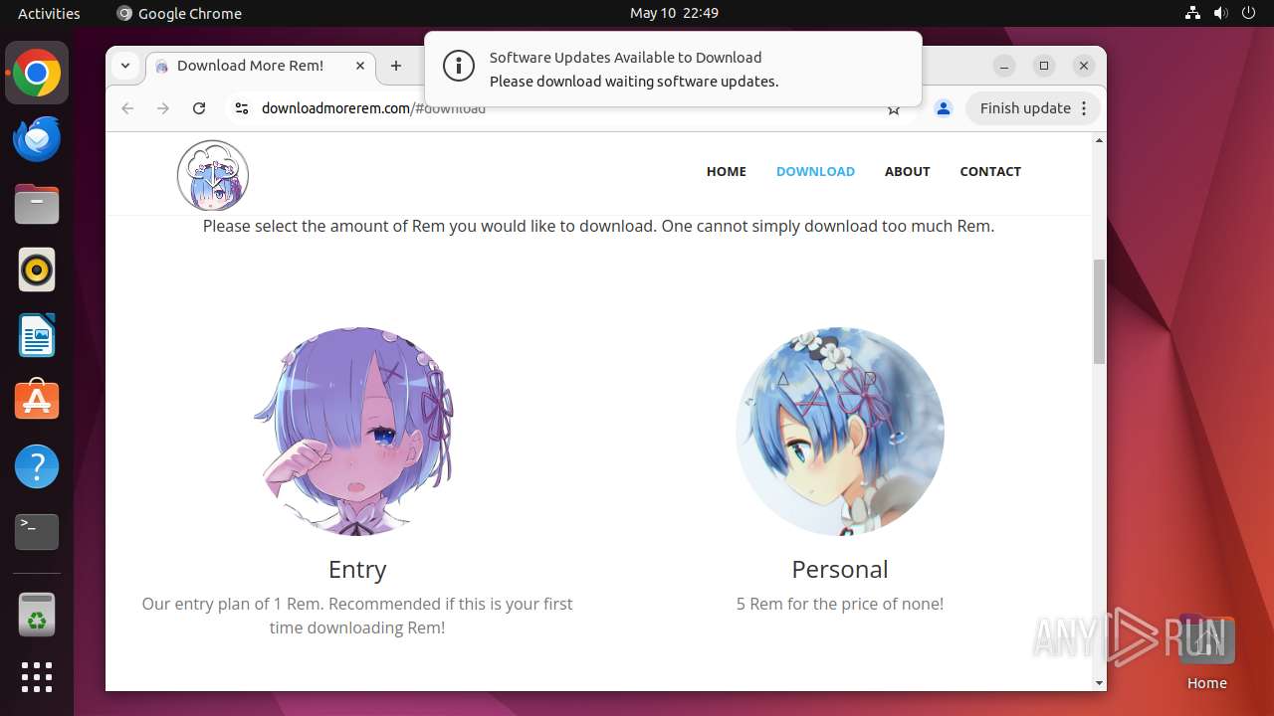Open Ubuntu Software store in dock
Screen dimensions: 1274x716
(x=37, y=401)
